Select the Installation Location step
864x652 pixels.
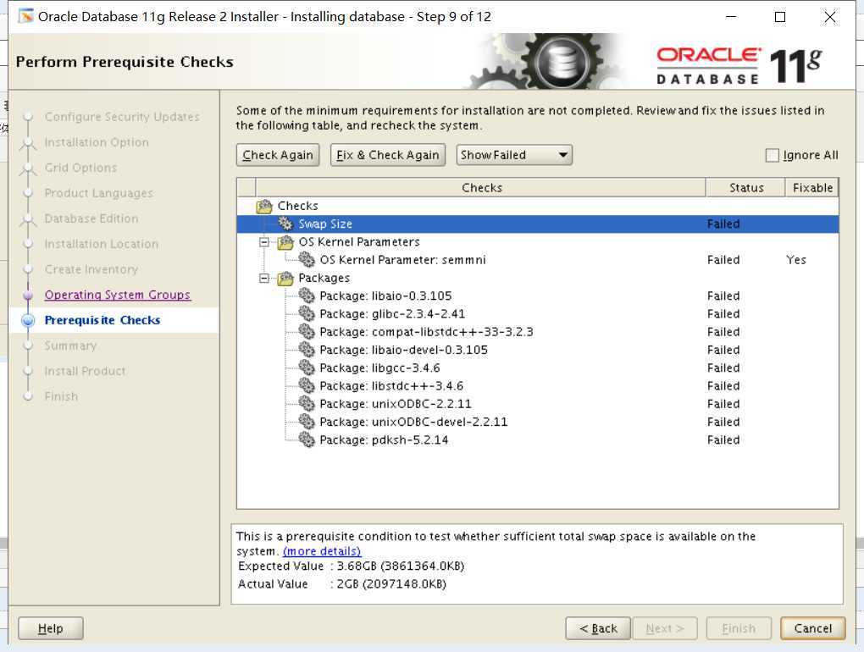pos(102,244)
